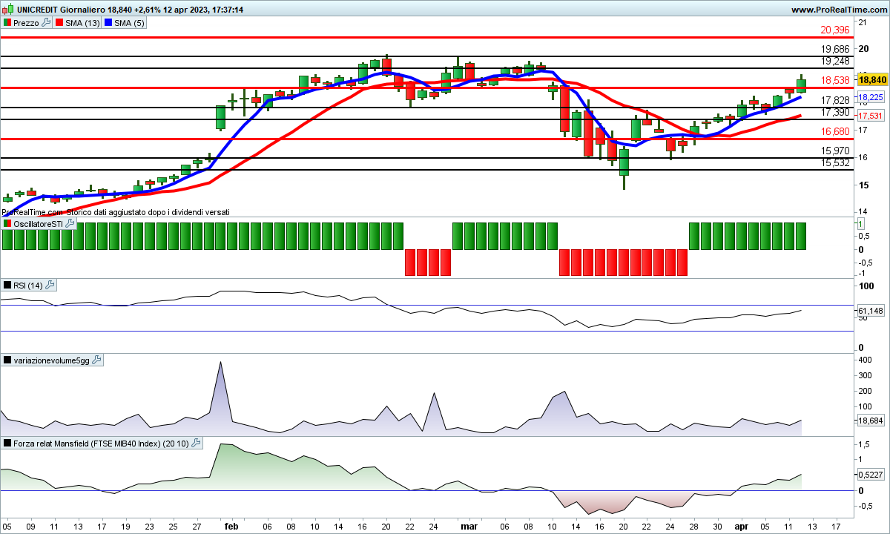Click the level label 19,686

click(835, 50)
